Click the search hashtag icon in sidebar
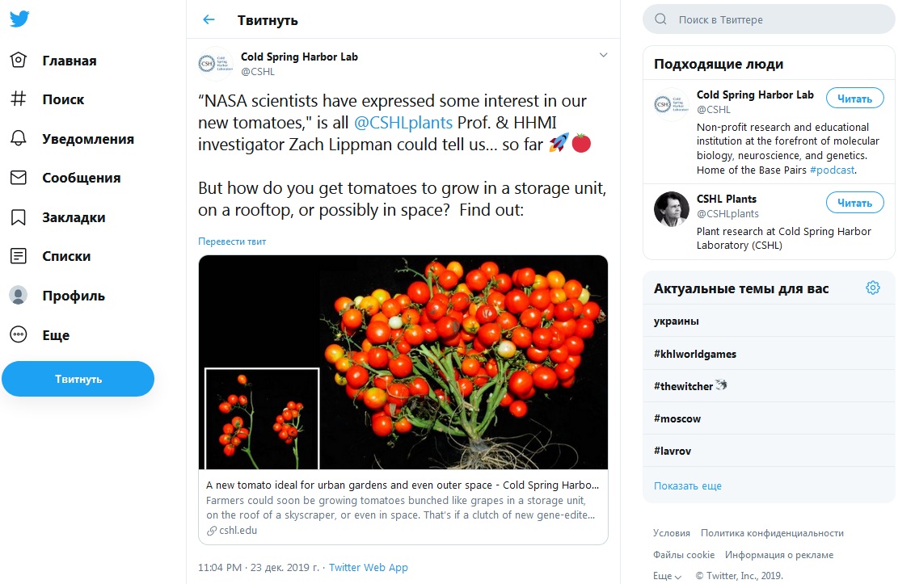The image size is (898, 584). [19, 99]
